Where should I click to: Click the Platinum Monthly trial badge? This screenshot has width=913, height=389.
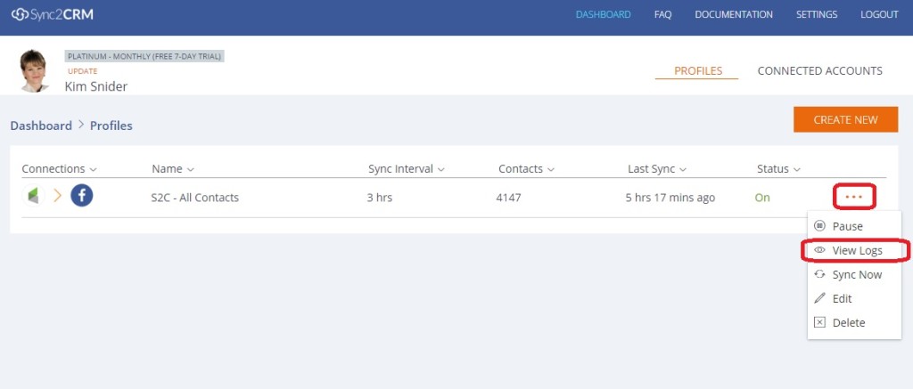pos(144,56)
